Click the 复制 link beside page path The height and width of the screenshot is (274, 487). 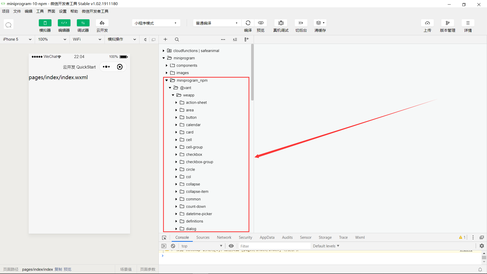pos(58,269)
